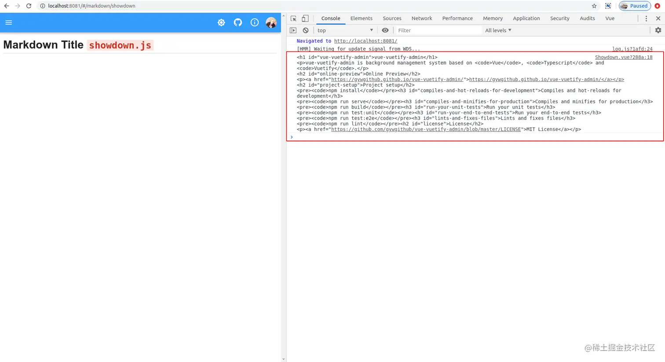Go forward with the browser forward arrow
The image size is (665, 362).
[x=18, y=6]
